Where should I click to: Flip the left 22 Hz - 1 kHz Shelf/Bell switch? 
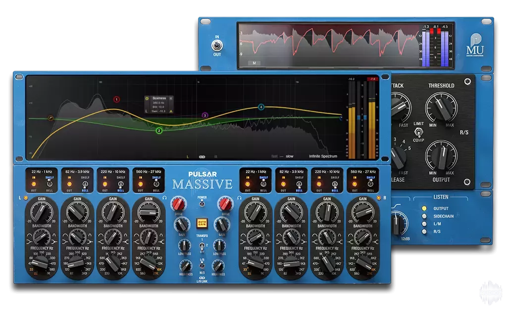pos(49,184)
